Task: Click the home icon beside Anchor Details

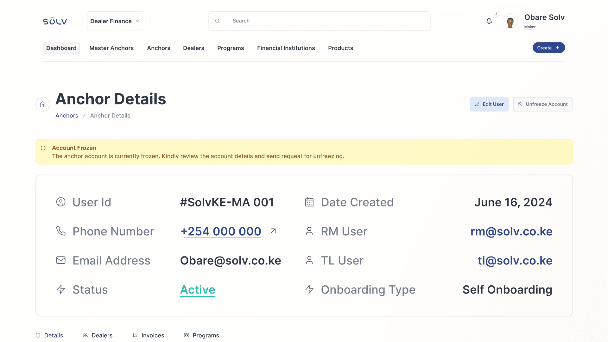Action: (x=43, y=104)
